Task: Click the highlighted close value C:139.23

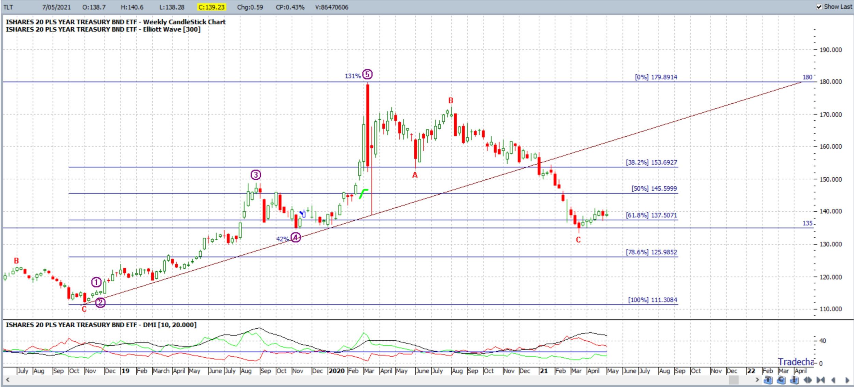Action: tap(212, 7)
